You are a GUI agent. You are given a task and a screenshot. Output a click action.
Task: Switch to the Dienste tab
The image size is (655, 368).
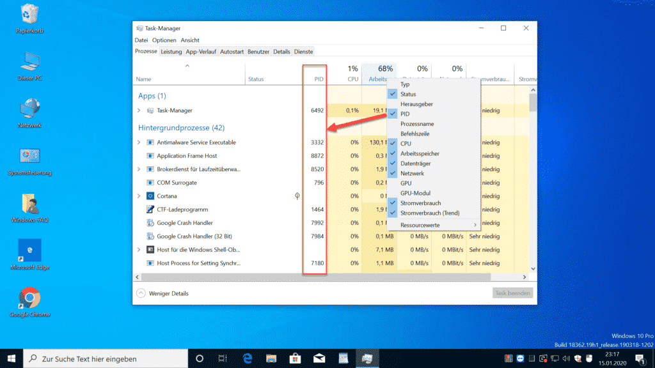(303, 52)
